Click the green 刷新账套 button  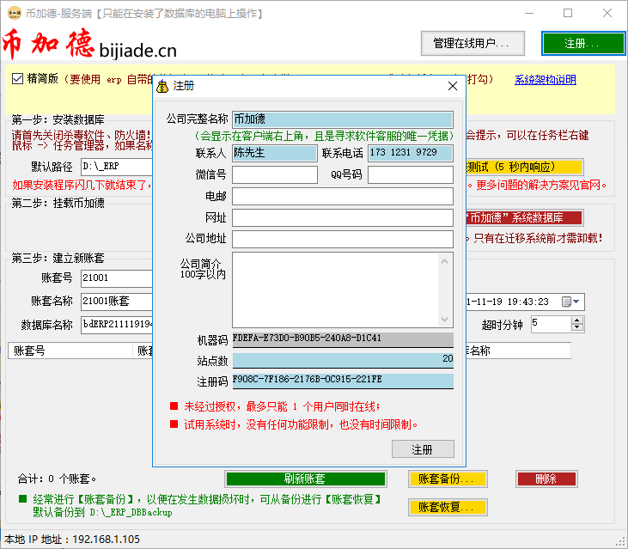[304, 479]
